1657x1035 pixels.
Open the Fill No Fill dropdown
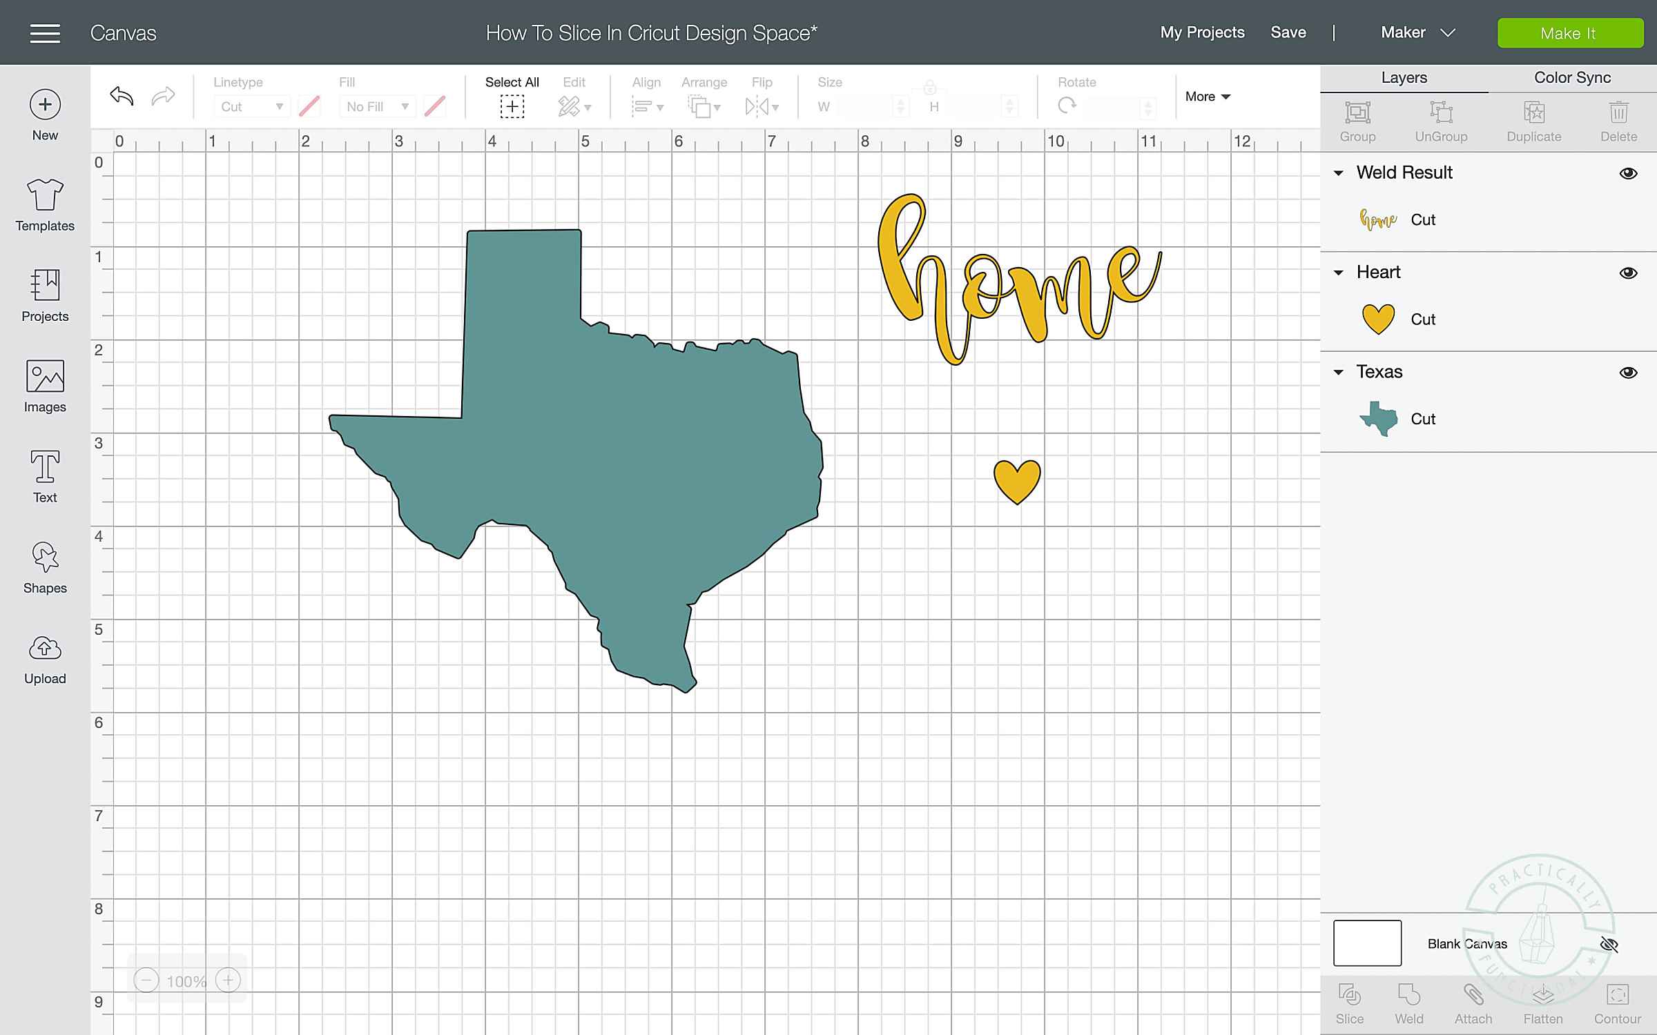377,106
